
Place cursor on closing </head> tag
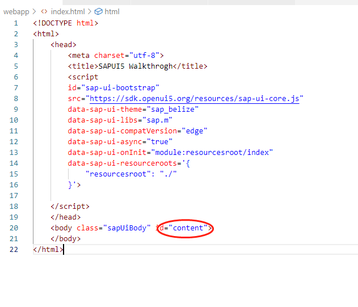pyautogui.click(x=66, y=217)
